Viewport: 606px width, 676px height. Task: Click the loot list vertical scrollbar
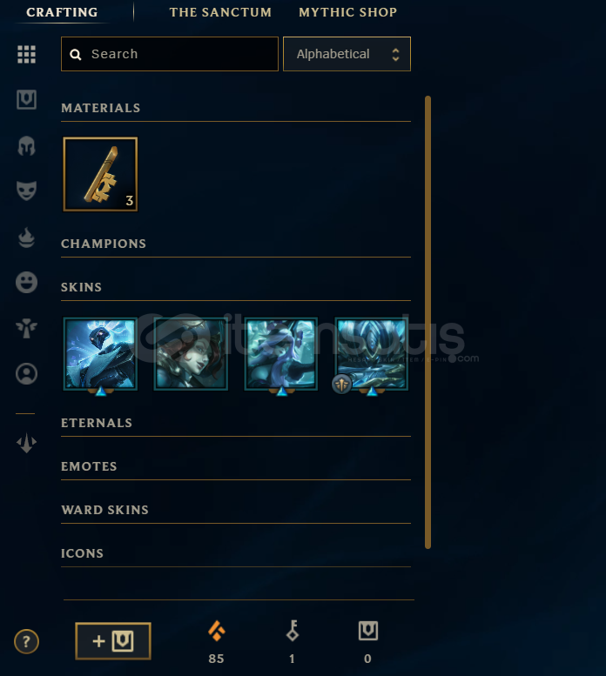428,323
